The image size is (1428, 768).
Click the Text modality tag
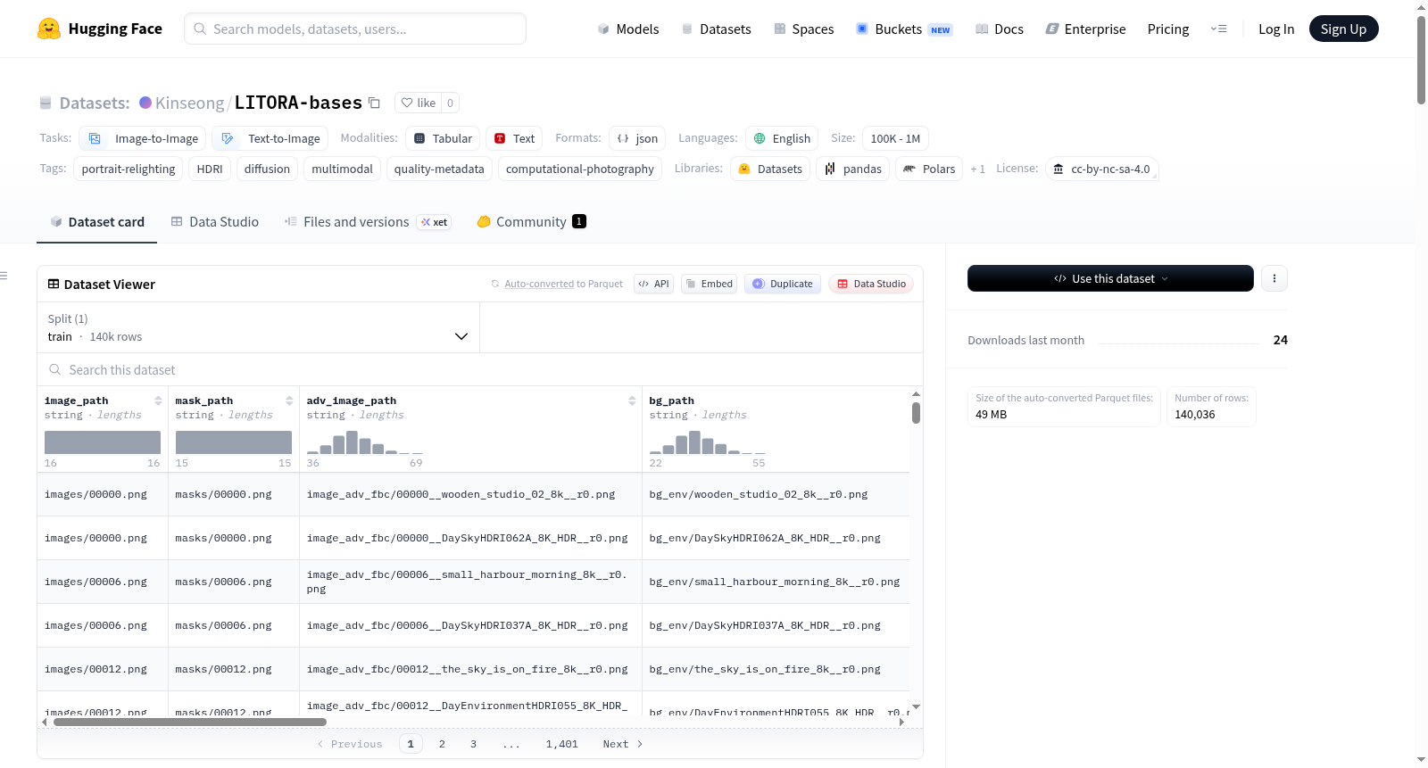[x=514, y=138]
